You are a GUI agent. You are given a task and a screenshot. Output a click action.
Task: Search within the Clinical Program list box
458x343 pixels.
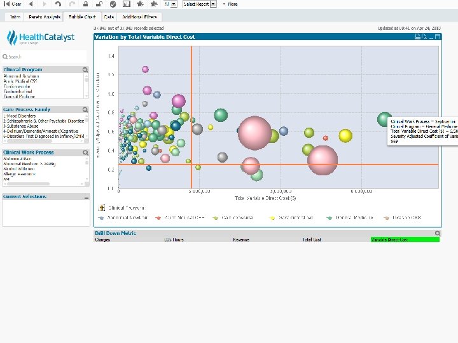pos(85,70)
